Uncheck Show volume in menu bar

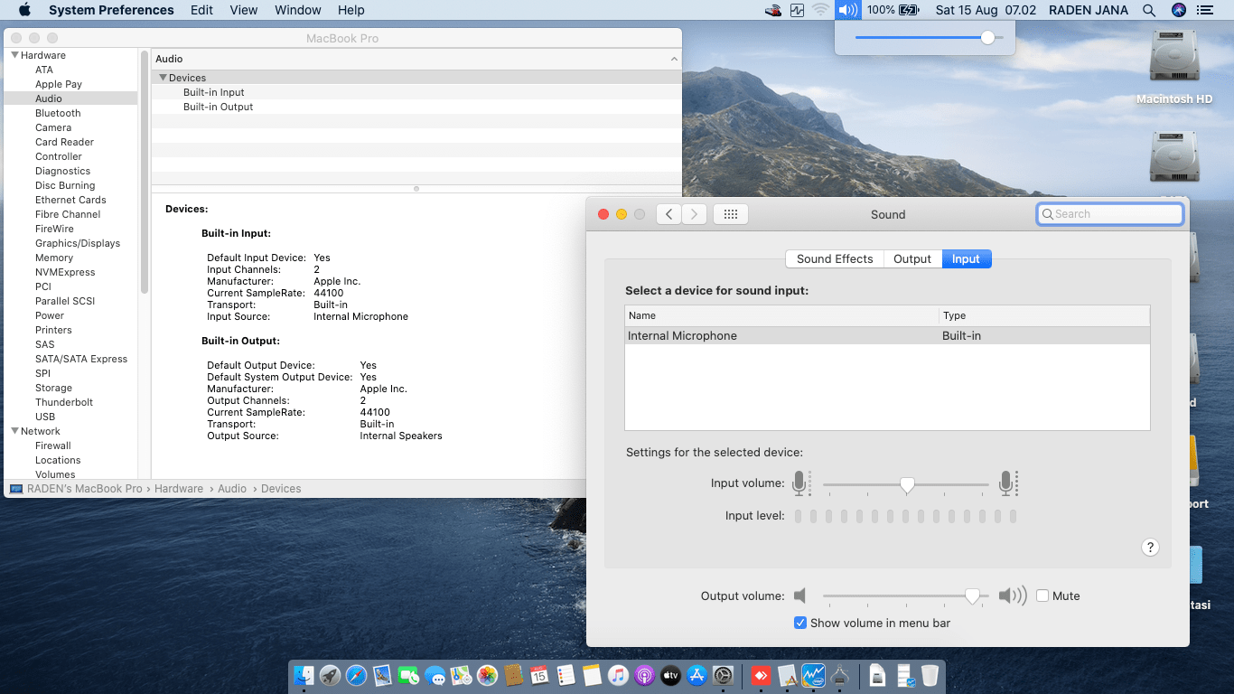[800, 623]
